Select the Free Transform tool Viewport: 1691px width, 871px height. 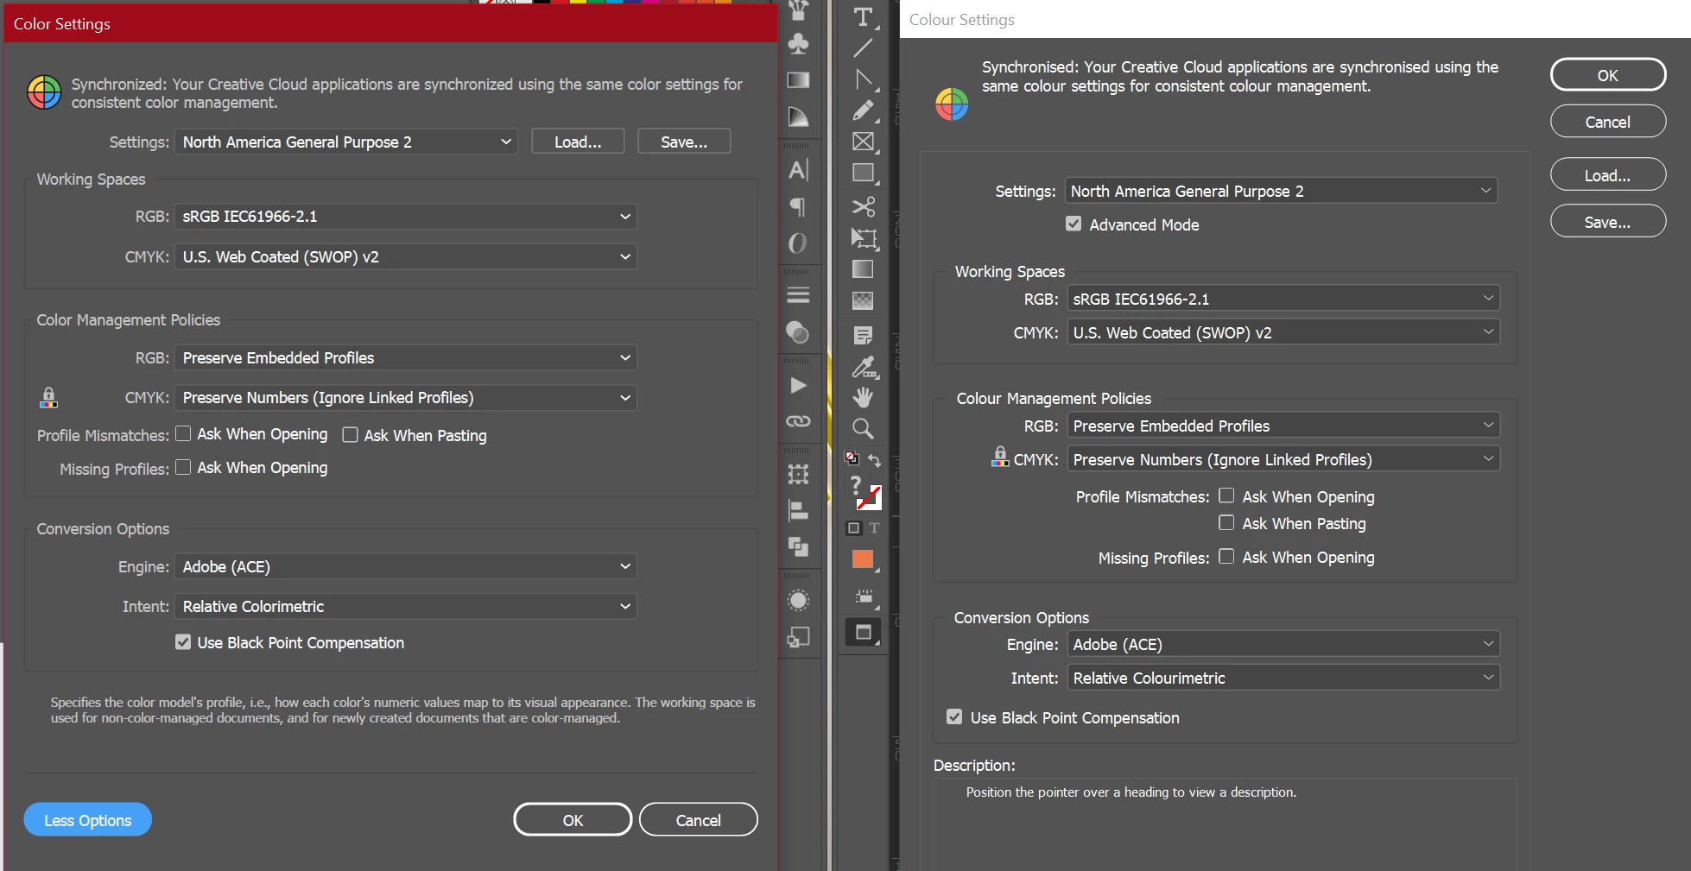click(863, 238)
